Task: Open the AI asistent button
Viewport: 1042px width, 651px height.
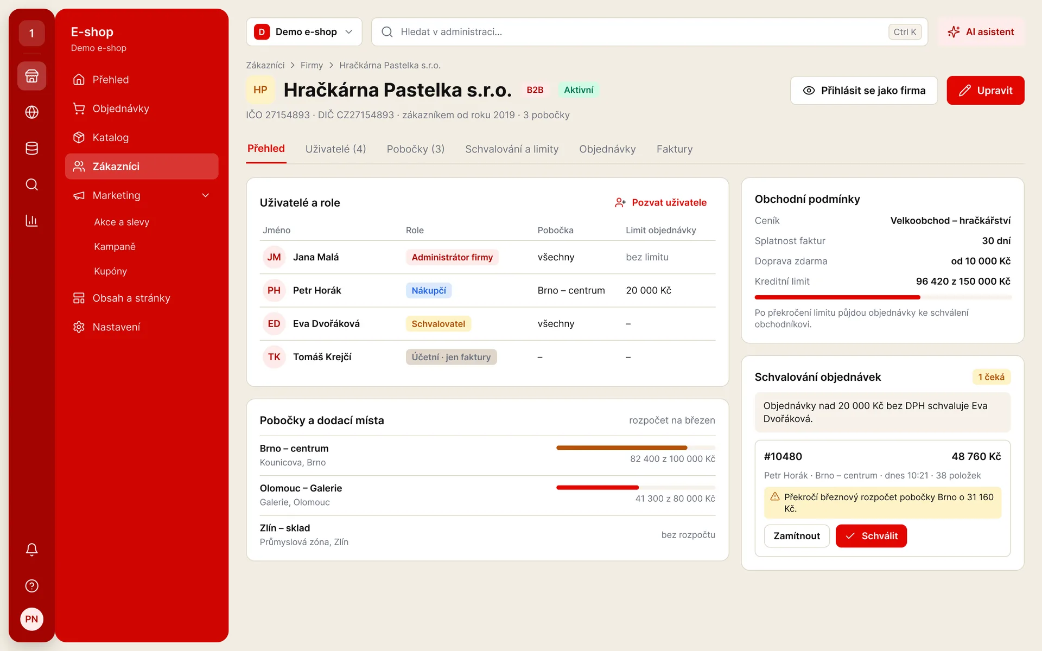Action: 981,32
